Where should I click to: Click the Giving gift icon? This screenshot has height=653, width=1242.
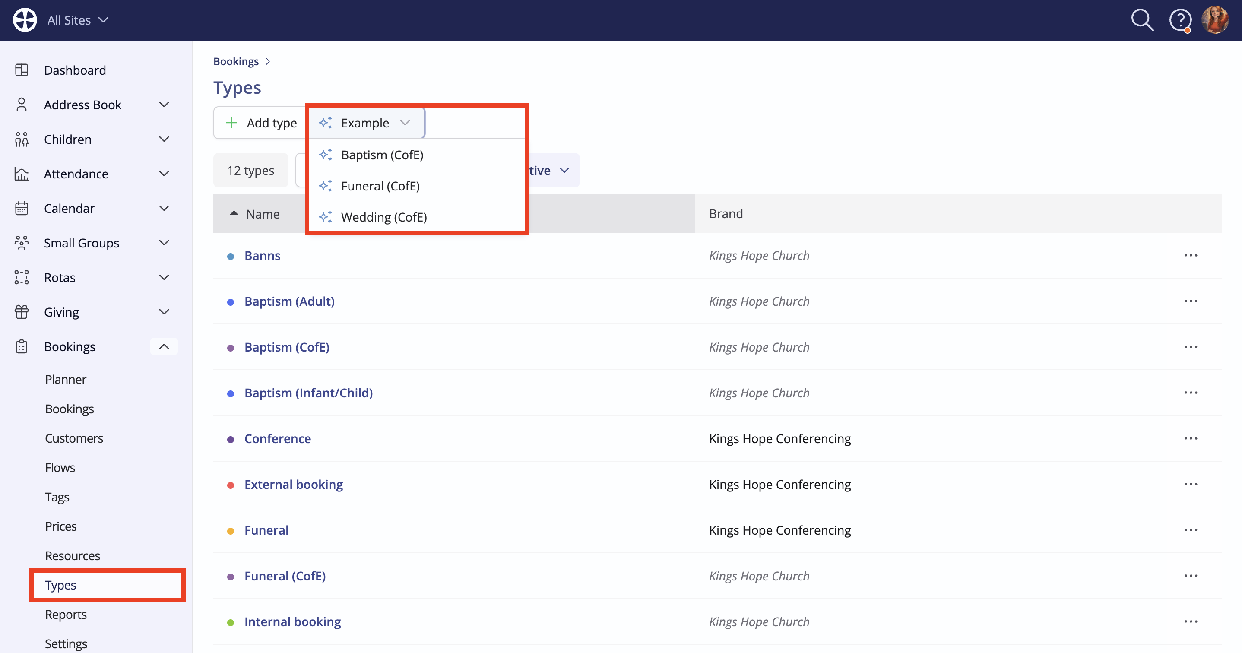(22, 312)
